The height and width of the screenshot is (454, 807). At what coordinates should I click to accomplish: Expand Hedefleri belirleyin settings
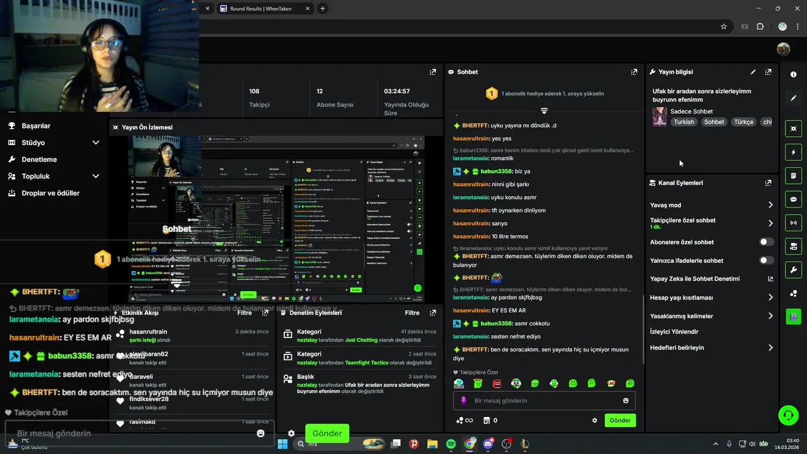(770, 347)
